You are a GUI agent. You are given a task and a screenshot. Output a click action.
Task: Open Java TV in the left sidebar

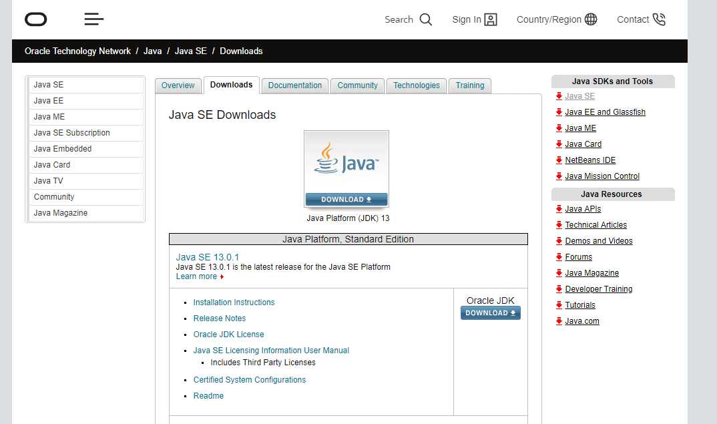coord(86,181)
